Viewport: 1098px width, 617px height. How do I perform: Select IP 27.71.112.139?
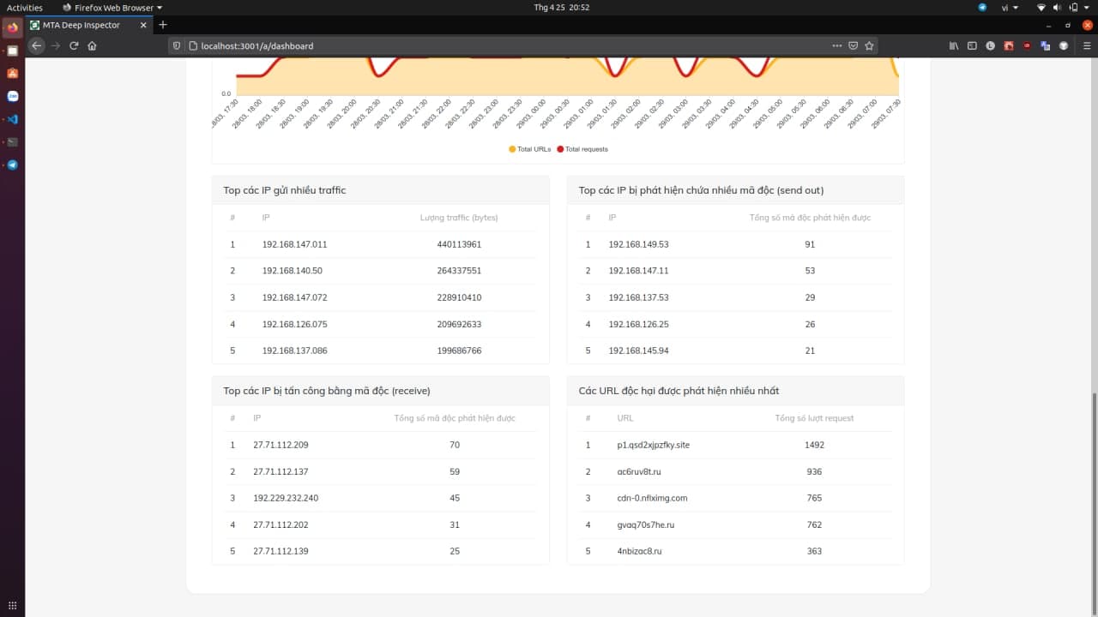point(281,551)
